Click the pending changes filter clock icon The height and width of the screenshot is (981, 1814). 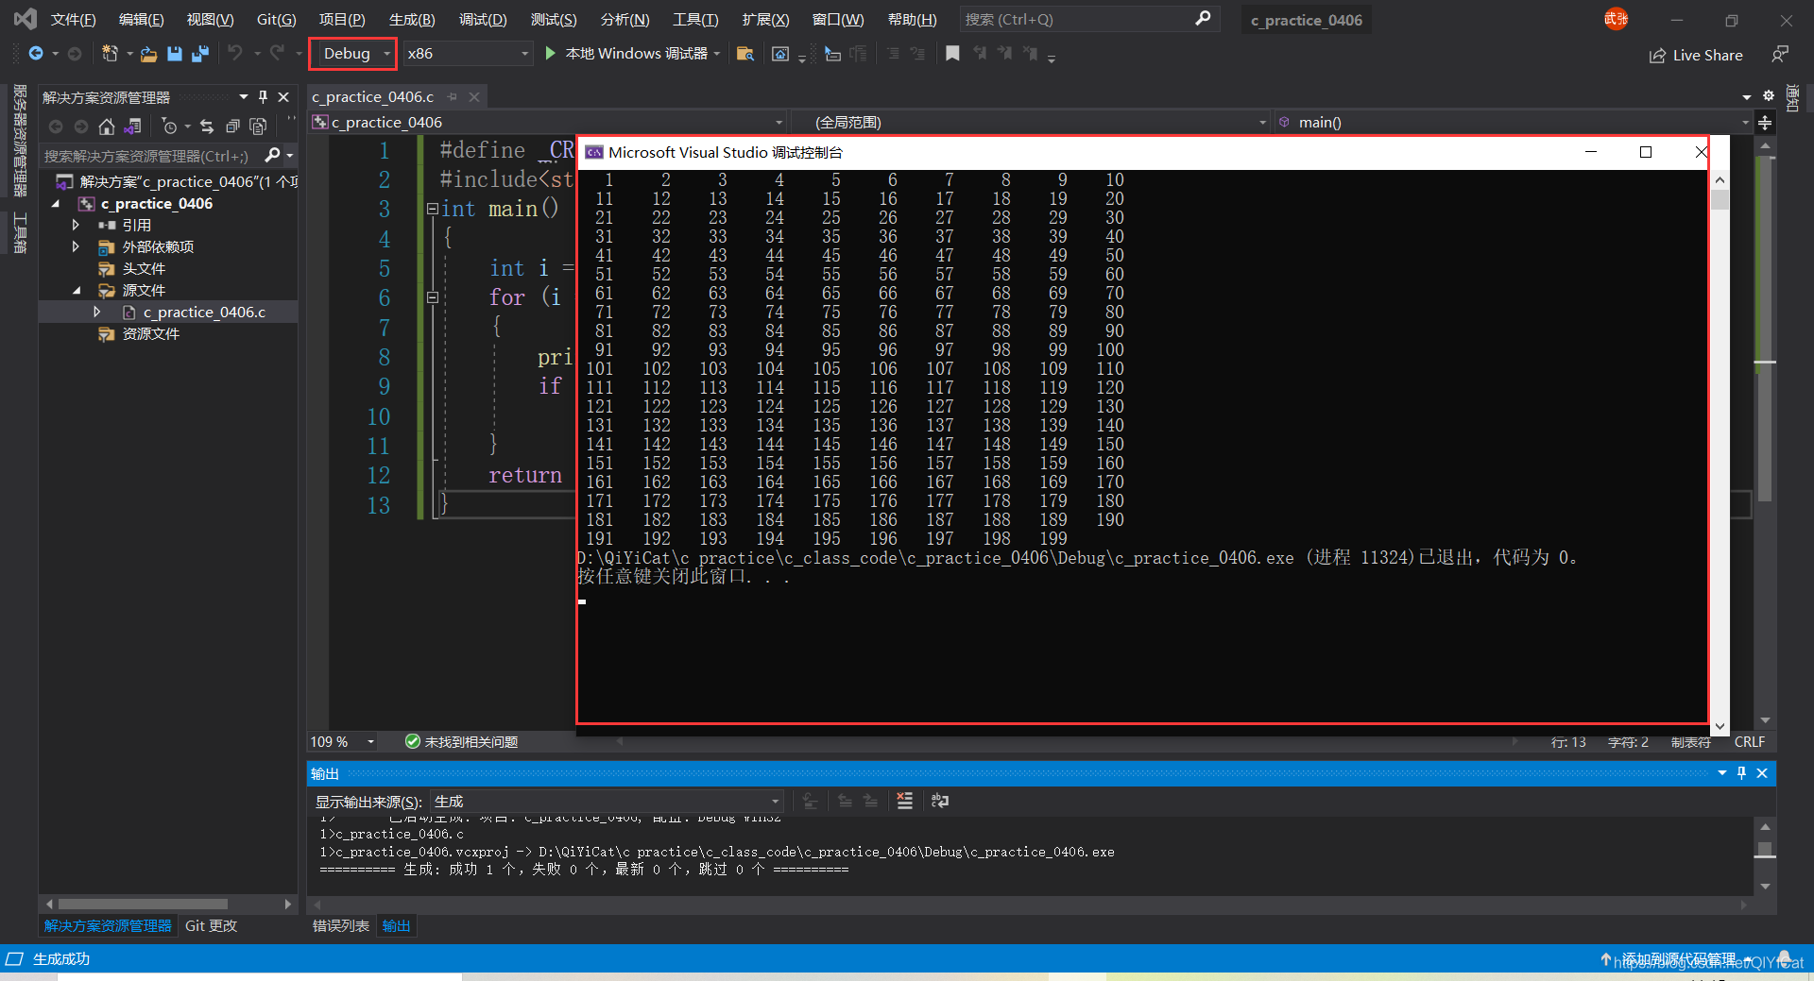click(169, 127)
